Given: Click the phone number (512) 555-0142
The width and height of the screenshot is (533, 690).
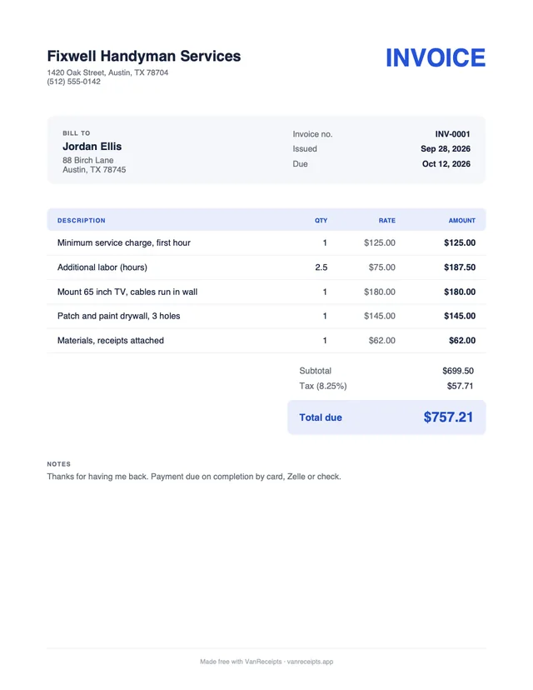Looking at the screenshot, I should click(74, 82).
